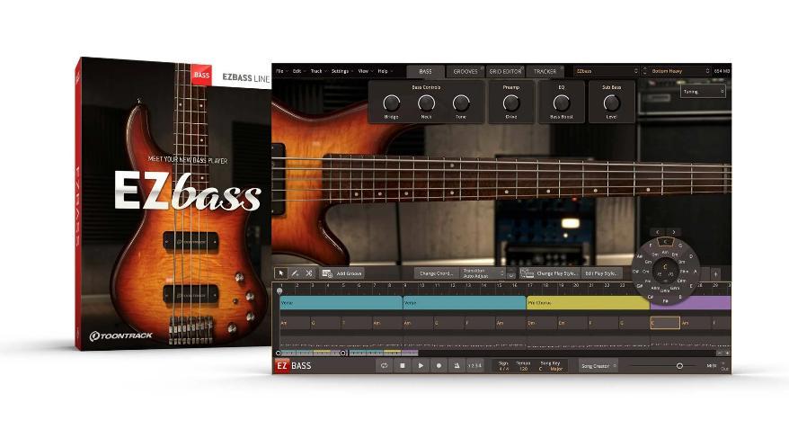
Task: Click the chord wheel right arrow
Action: pyautogui.click(x=674, y=232)
